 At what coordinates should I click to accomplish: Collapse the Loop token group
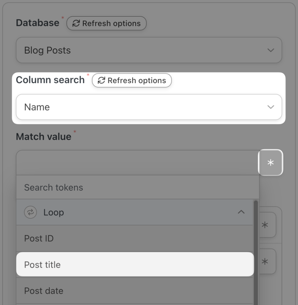[241, 212]
